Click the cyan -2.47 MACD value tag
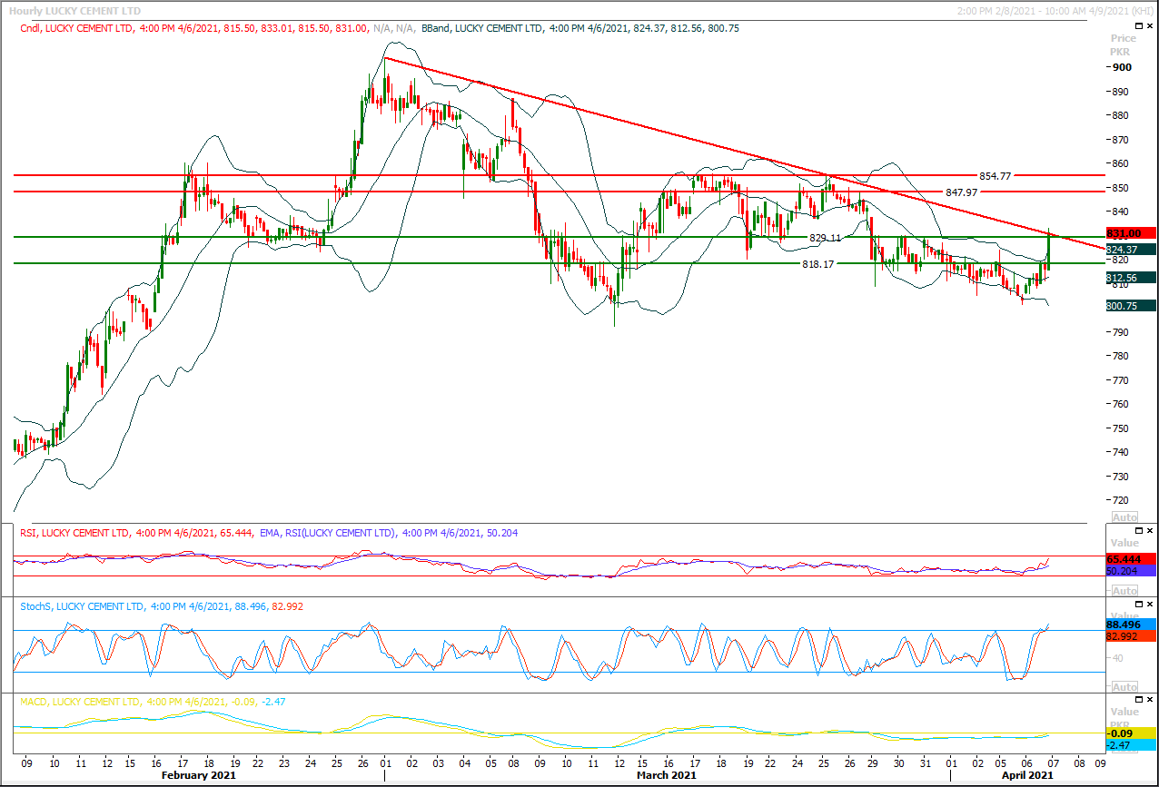 pos(1131,744)
